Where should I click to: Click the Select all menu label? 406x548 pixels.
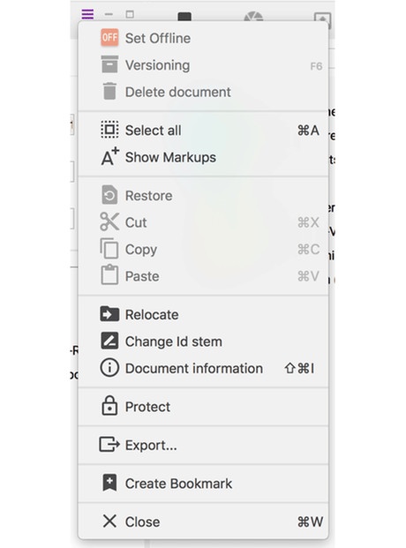coord(154,131)
